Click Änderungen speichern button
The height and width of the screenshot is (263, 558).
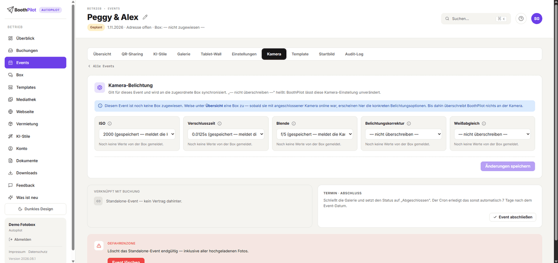pyautogui.click(x=508, y=166)
